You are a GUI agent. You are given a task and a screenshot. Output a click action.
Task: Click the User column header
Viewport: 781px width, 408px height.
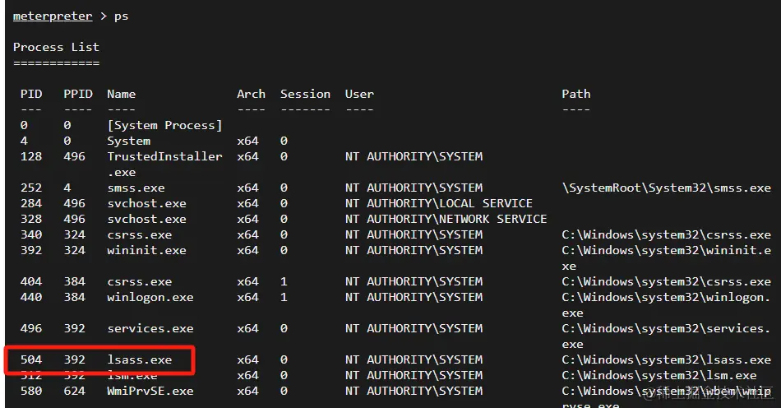359,94
